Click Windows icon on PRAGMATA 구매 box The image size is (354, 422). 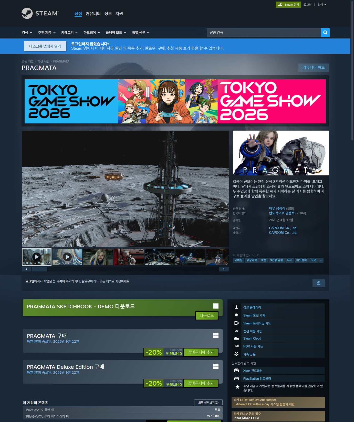click(216, 335)
